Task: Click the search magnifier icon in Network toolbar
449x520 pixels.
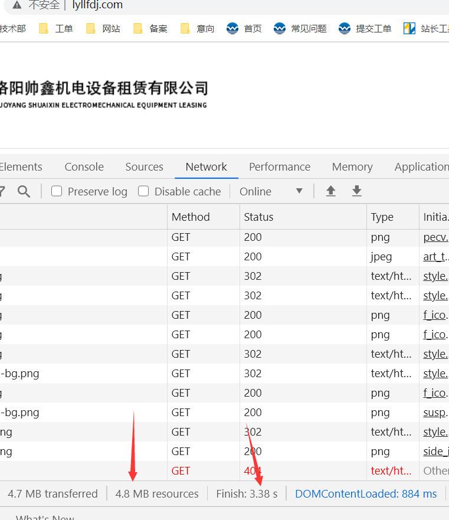Action: (x=24, y=191)
